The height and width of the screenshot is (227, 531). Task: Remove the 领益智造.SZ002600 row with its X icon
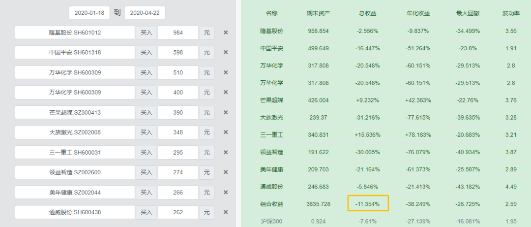[226, 172]
